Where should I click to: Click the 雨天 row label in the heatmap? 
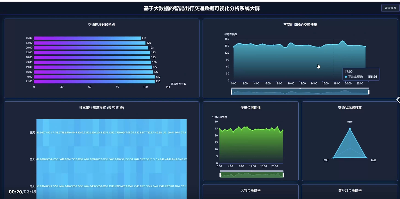pyautogui.click(x=32, y=186)
